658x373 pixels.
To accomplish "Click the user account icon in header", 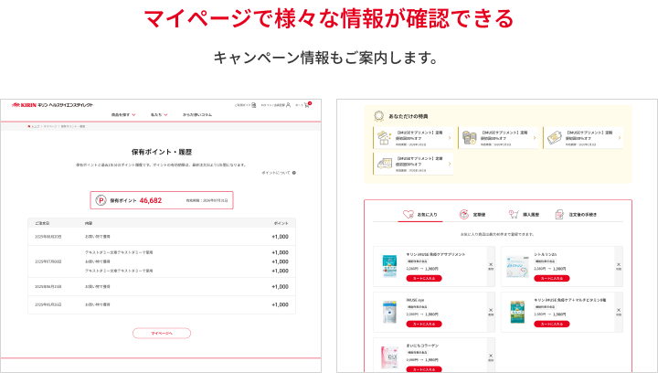I will [288, 105].
